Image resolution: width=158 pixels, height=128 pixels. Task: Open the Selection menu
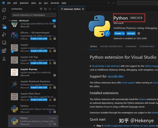click(24, 3)
